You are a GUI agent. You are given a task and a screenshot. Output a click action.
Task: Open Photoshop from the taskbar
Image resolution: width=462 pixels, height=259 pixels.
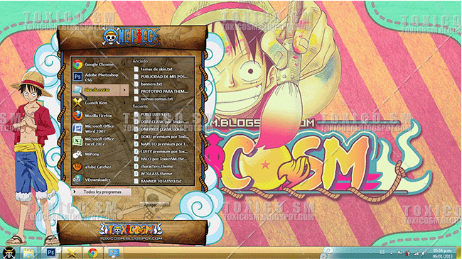51,253
